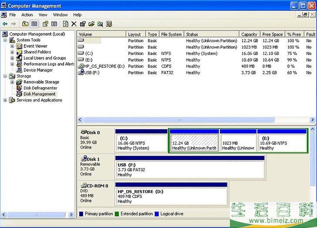Click the Back arrow toolbar icon
The height and width of the screenshot is (228, 317).
5,24
